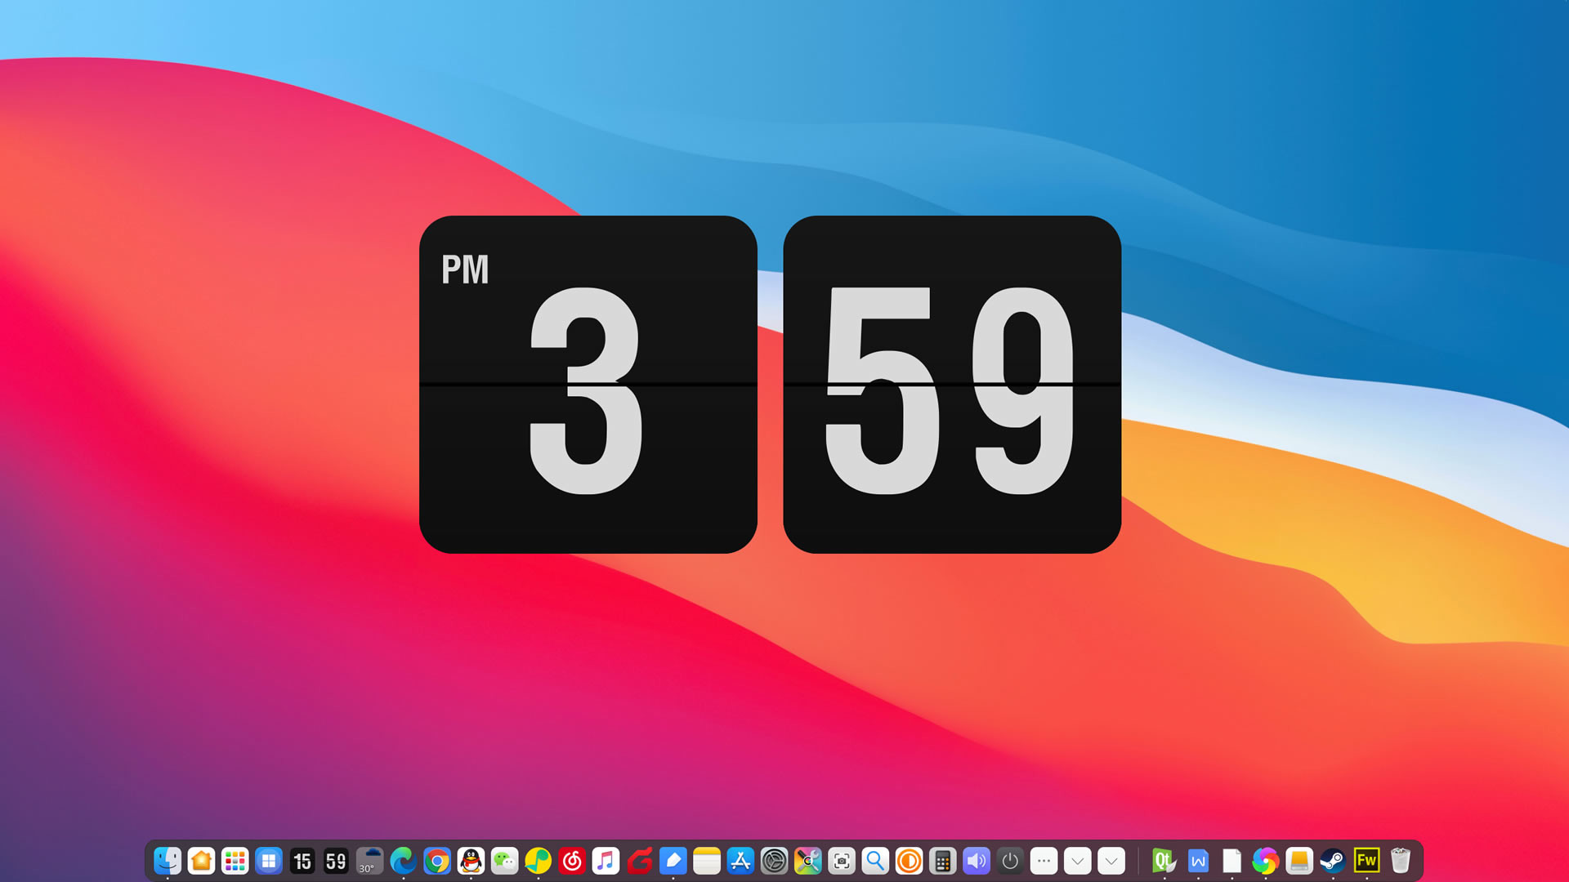
Task: Open the WPS Writer app
Action: coord(1199,861)
